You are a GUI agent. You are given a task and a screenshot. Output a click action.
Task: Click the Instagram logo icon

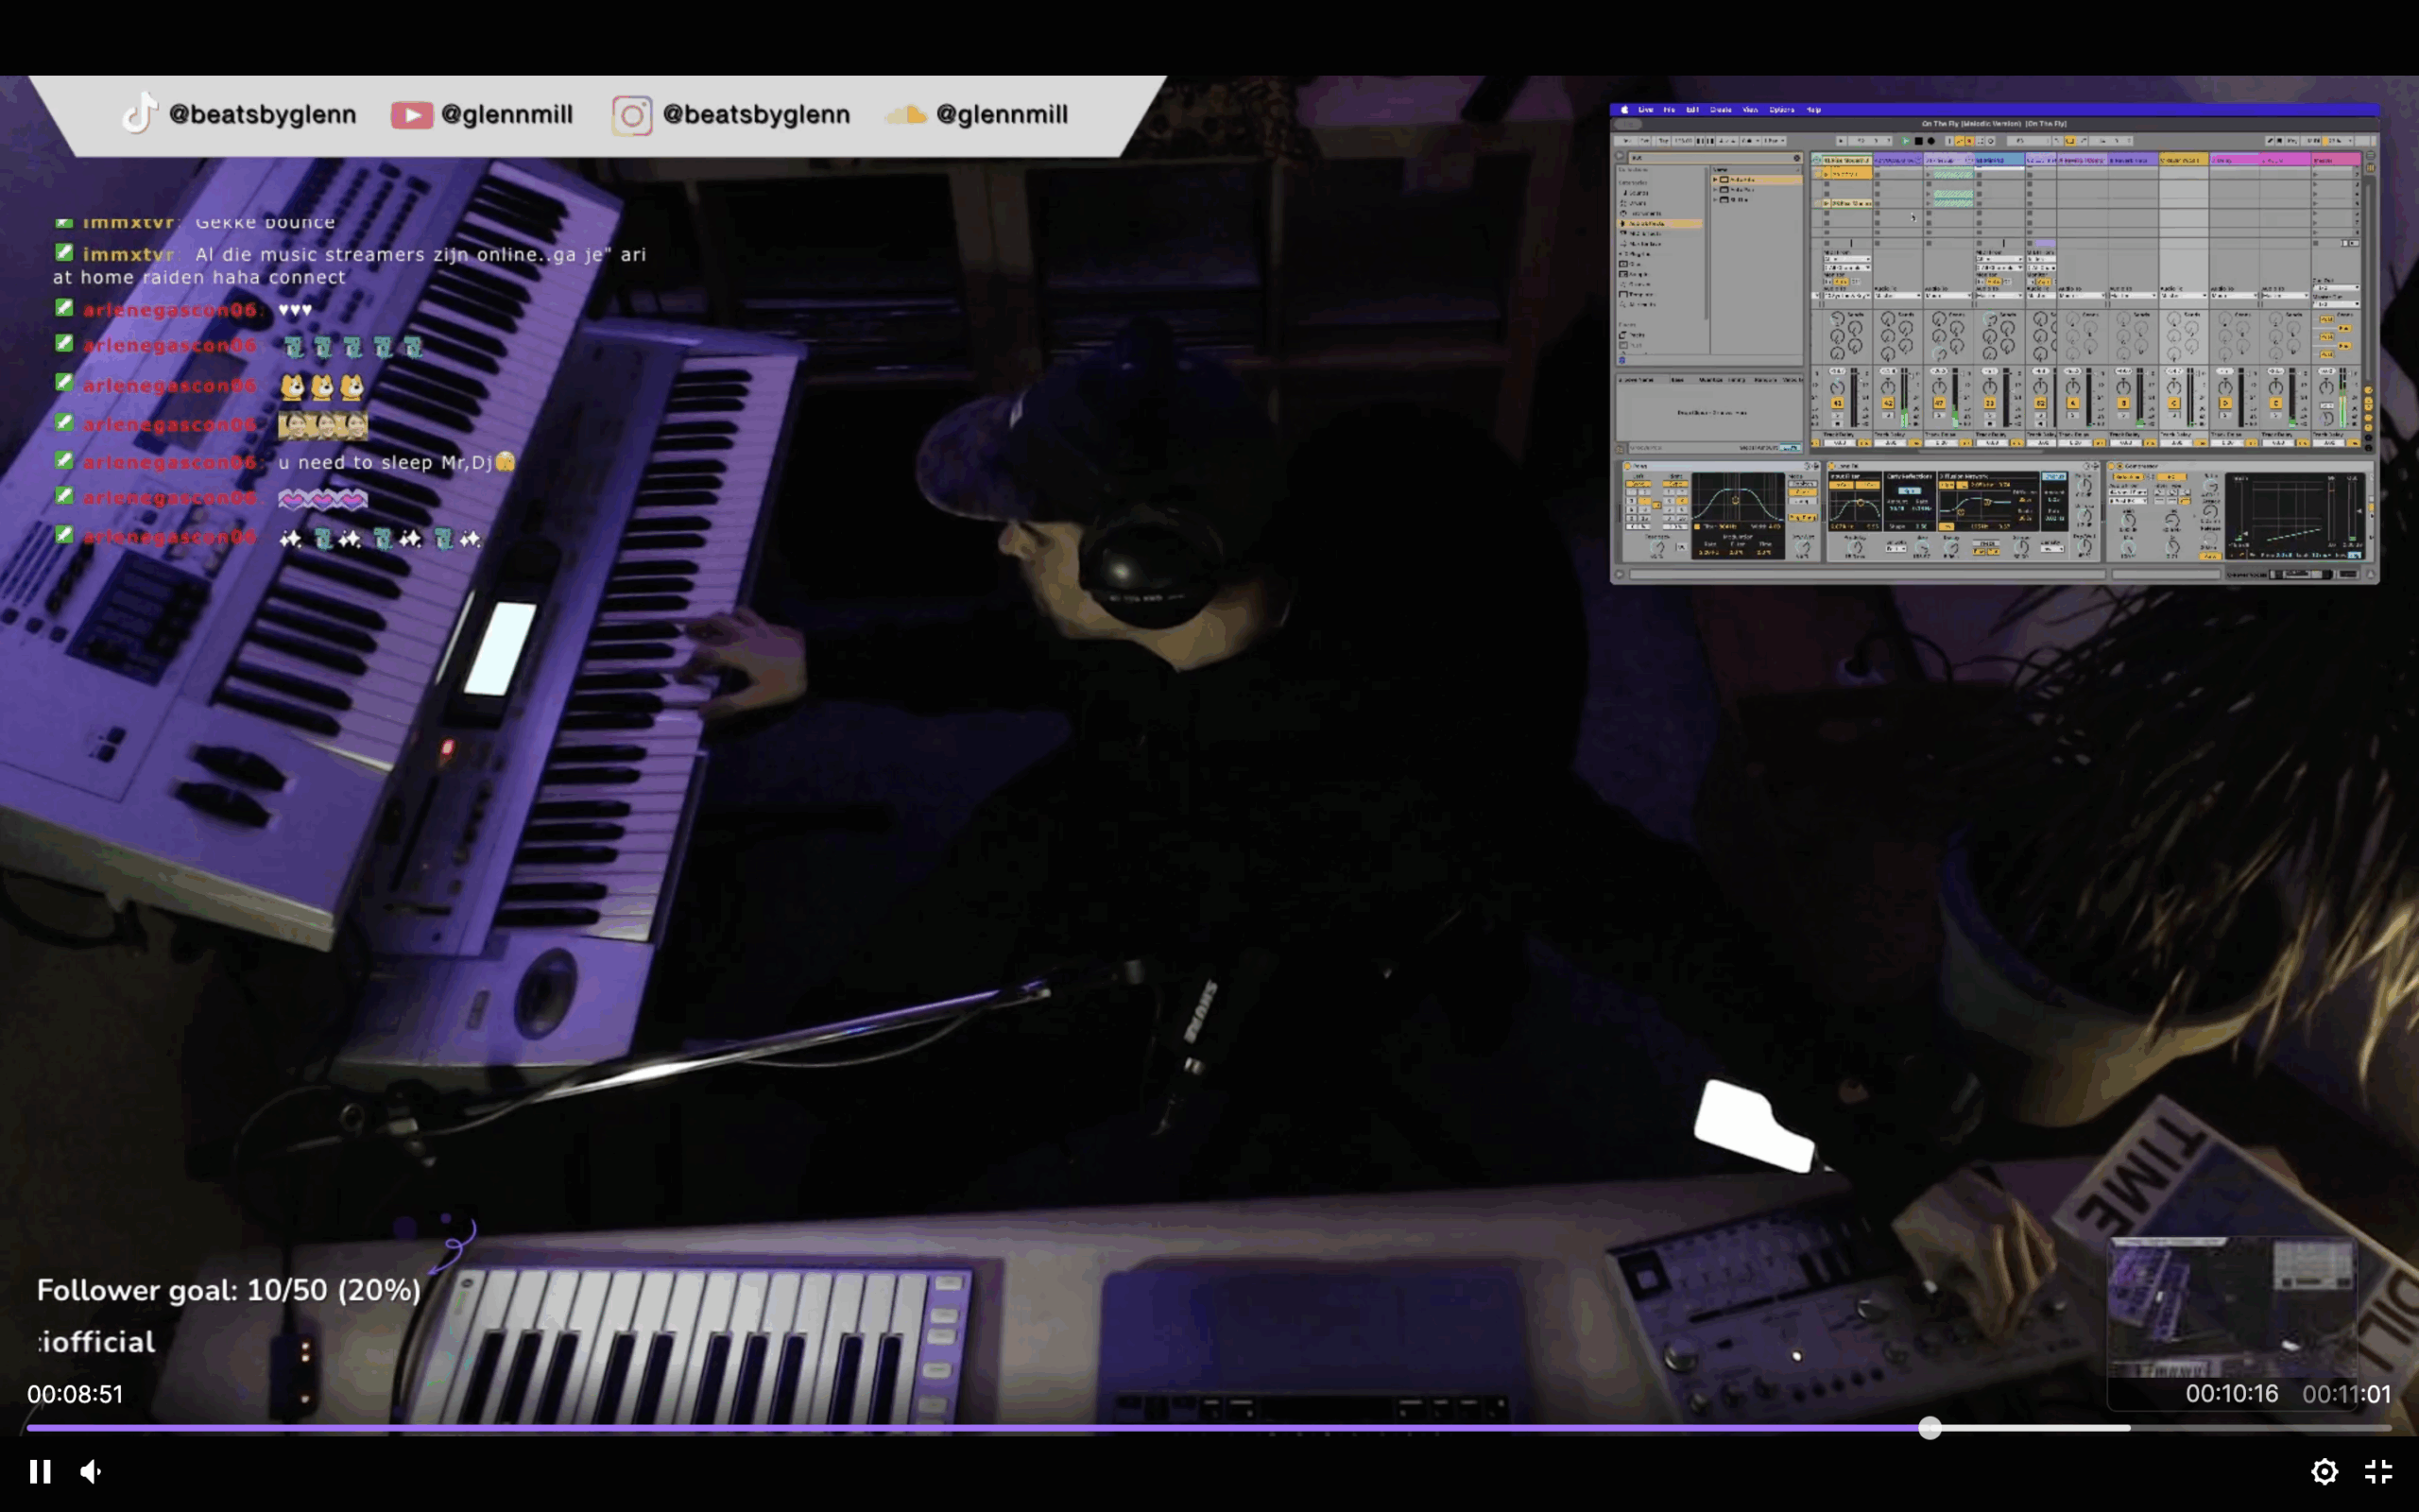coord(632,115)
